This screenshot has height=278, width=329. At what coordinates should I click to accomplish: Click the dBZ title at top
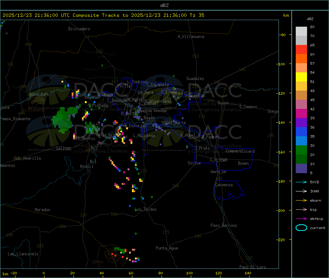[164, 5]
